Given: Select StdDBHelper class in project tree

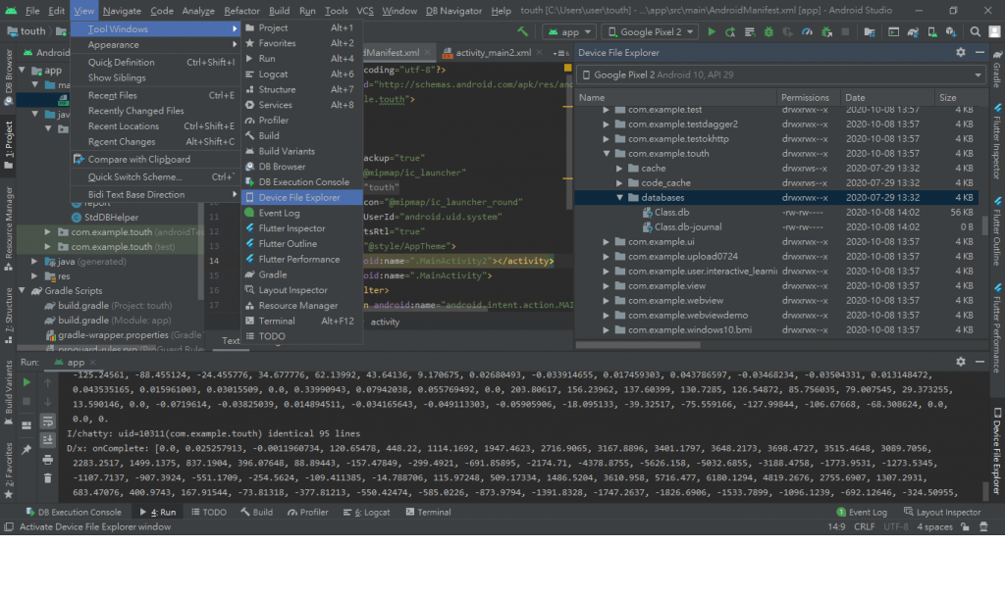Looking at the screenshot, I should pos(111,217).
